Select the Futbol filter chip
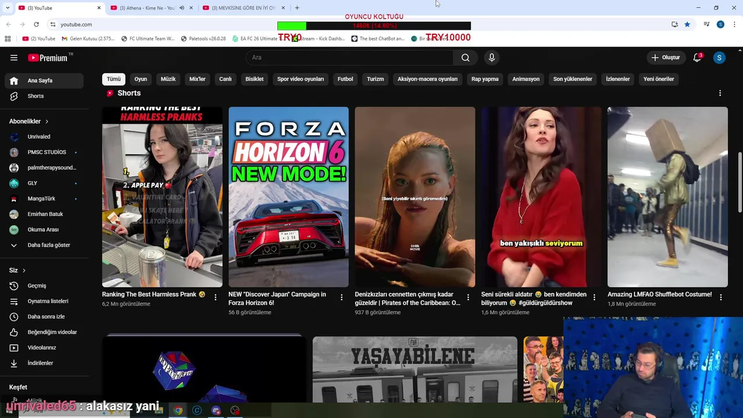 coord(345,79)
